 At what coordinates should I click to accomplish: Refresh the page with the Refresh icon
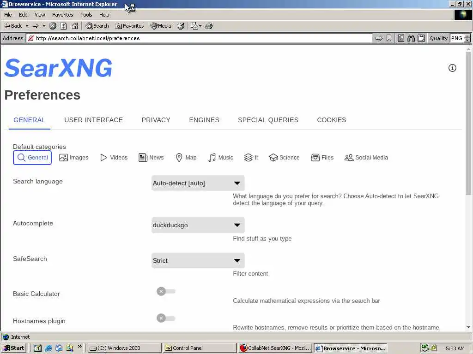coord(64,26)
